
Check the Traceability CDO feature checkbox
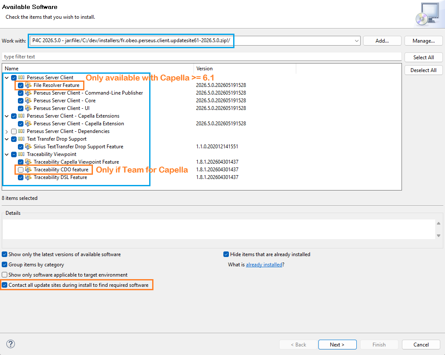(x=20, y=170)
